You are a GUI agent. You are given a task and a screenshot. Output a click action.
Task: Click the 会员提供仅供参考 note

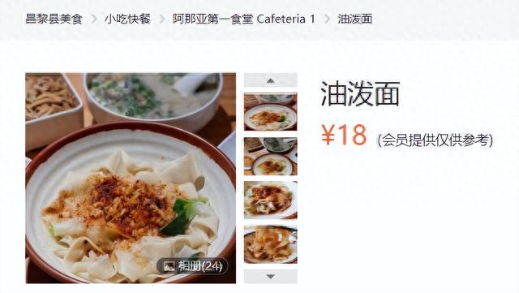[435, 140]
